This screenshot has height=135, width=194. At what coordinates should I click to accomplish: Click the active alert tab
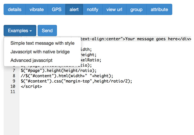[74, 9]
